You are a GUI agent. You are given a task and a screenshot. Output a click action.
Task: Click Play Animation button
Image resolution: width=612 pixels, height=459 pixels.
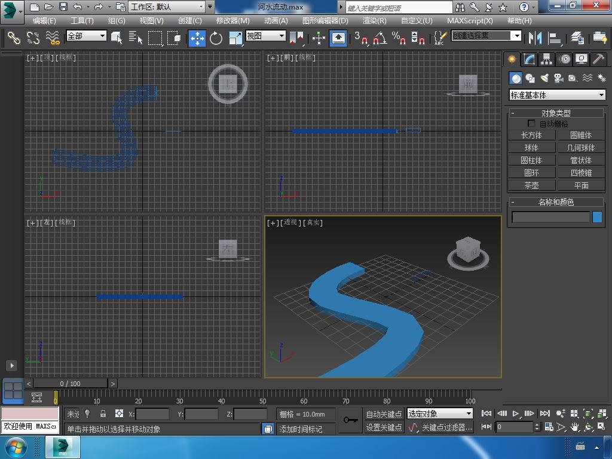[516, 414]
